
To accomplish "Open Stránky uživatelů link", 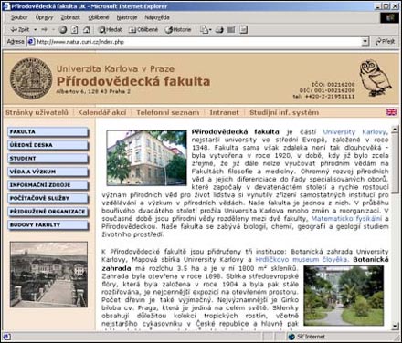I will (37, 112).
